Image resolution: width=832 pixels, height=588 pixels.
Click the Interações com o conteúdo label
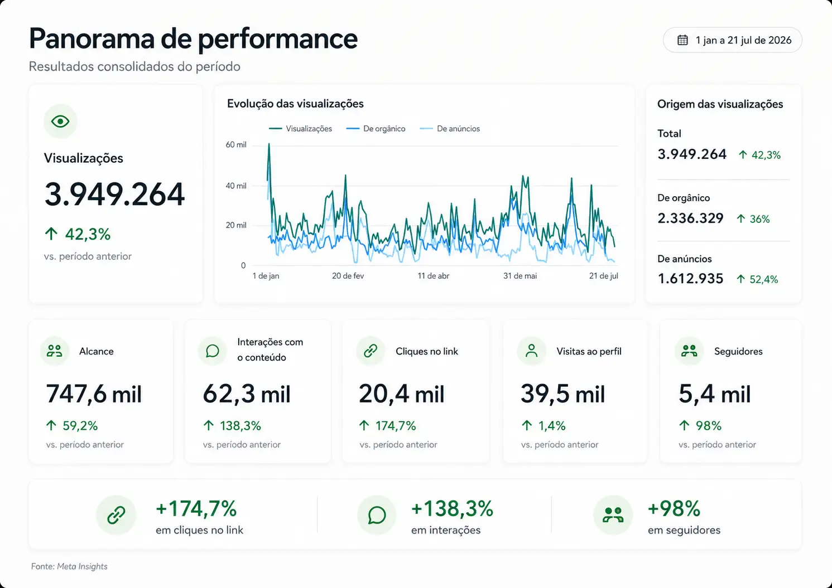[x=270, y=349]
